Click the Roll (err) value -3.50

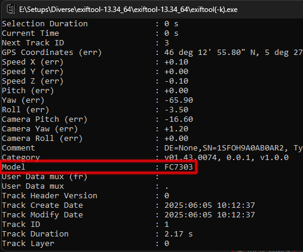176,110
